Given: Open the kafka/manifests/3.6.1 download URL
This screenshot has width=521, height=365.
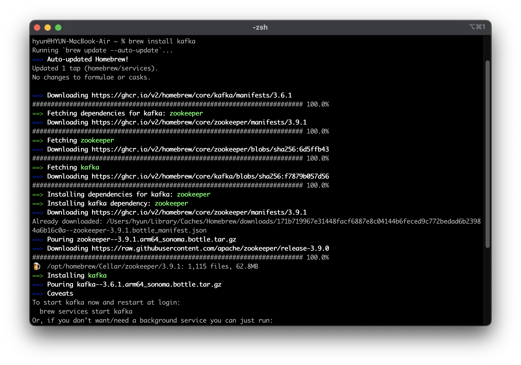Looking at the screenshot, I should click(x=192, y=95).
